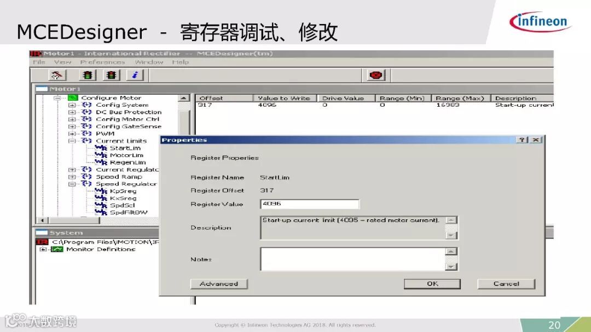
Task: Select the KpSreg register
Action: (123, 191)
